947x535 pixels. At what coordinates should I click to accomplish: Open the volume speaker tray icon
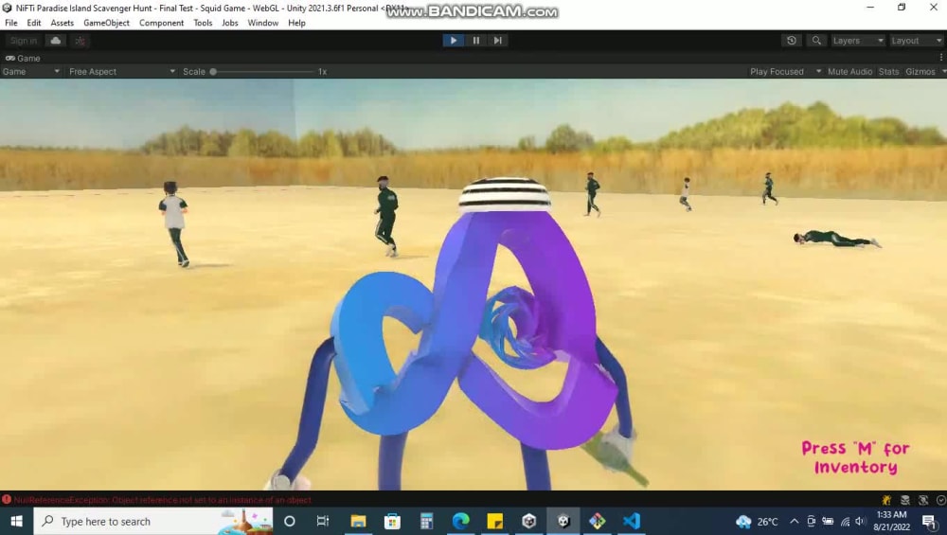(860, 522)
